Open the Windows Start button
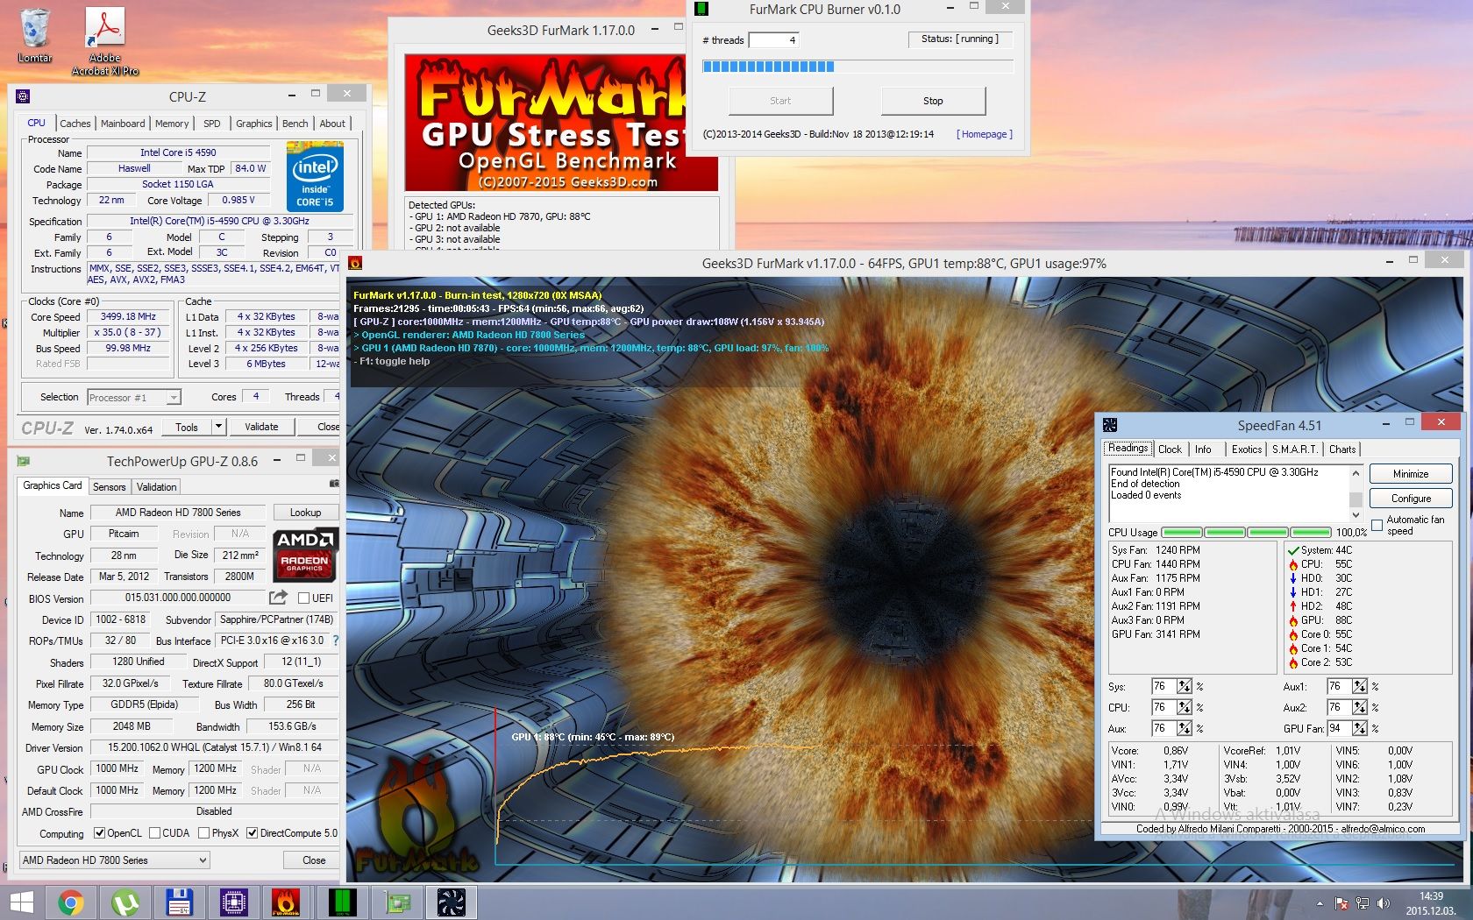 click(21, 902)
